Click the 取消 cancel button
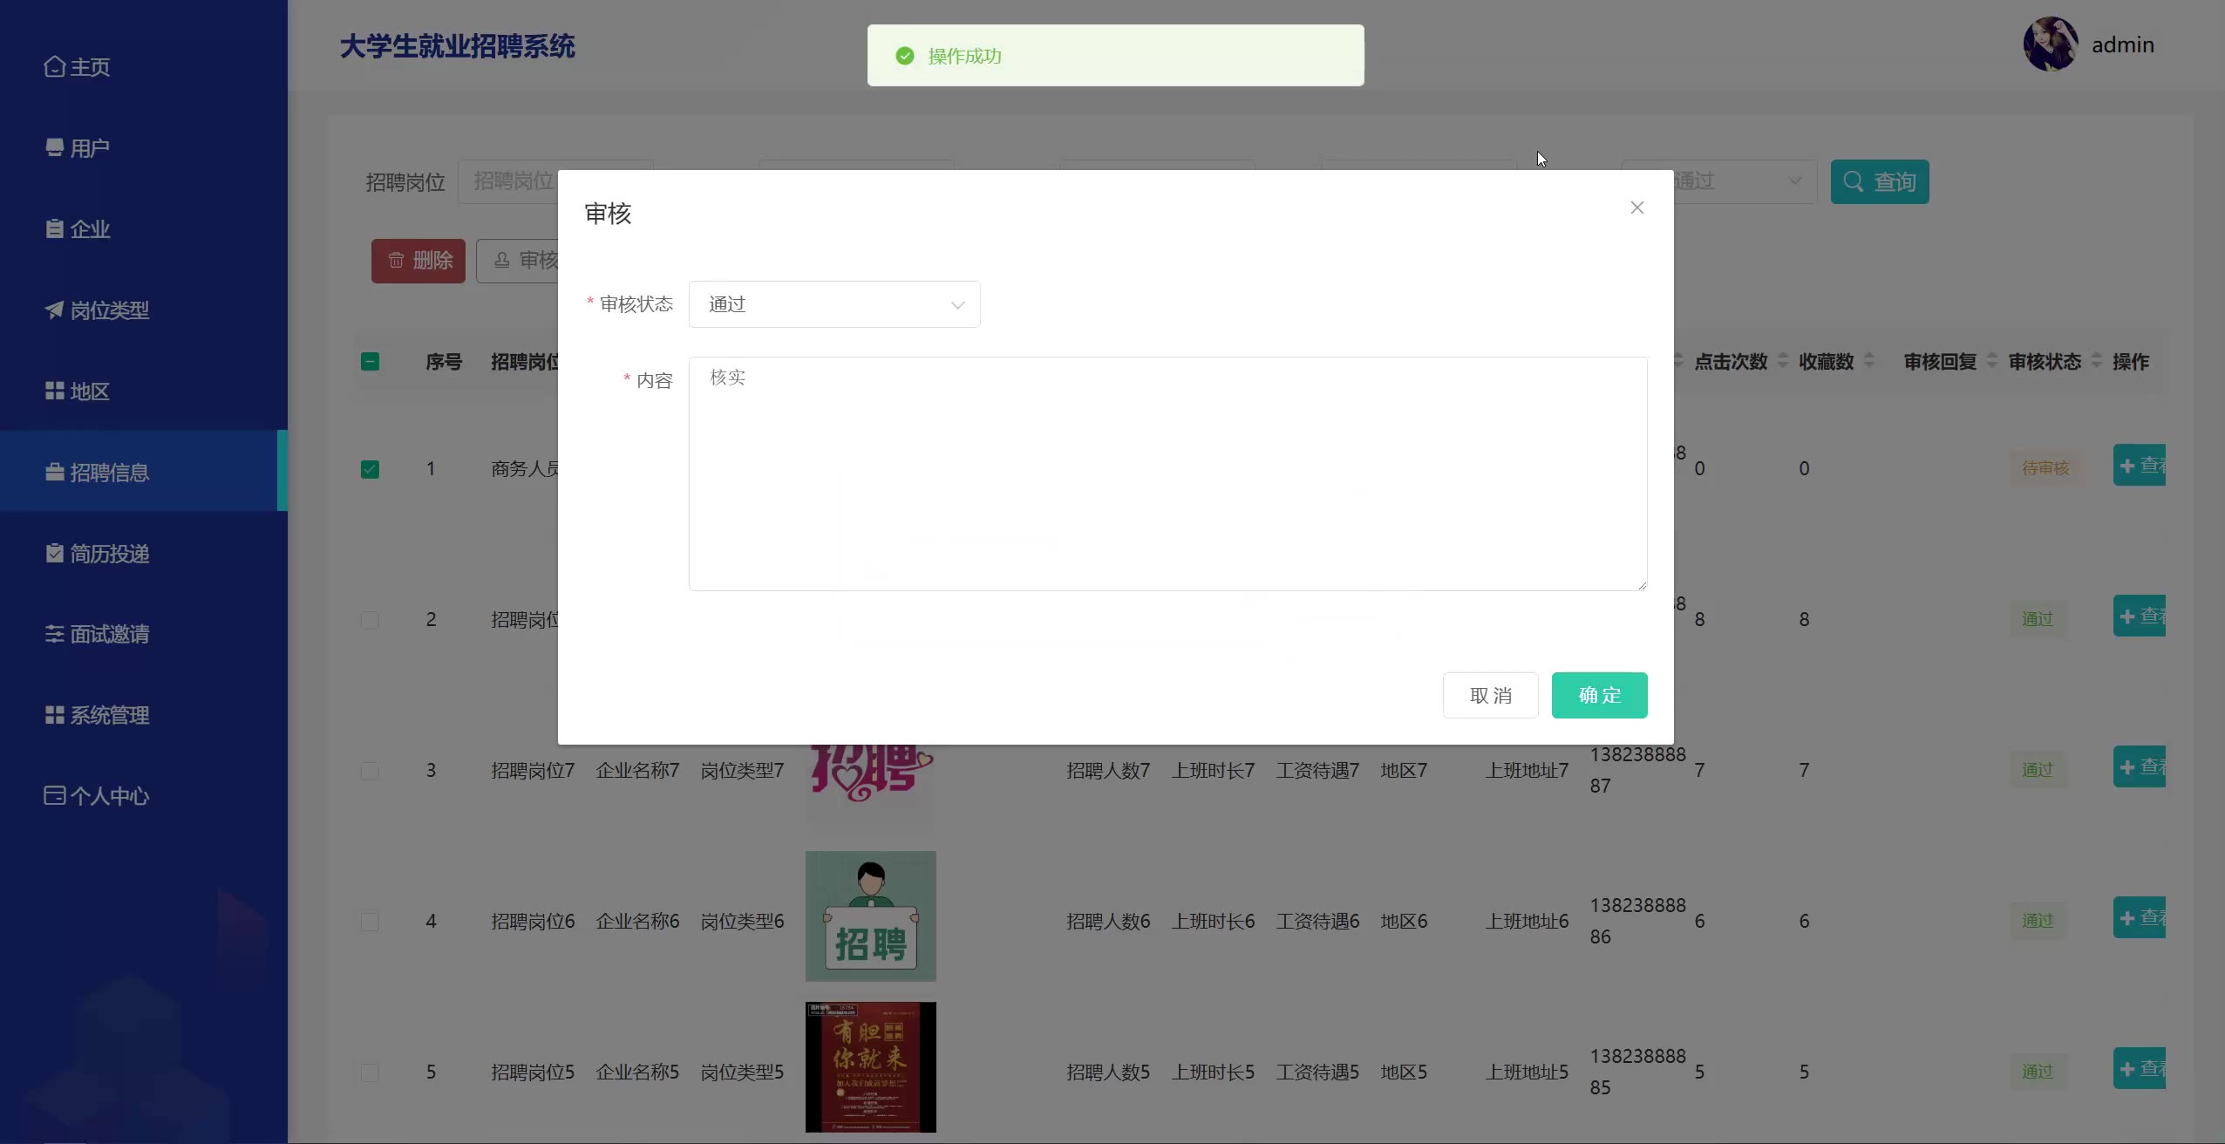This screenshot has height=1144, width=2225. (x=1490, y=695)
